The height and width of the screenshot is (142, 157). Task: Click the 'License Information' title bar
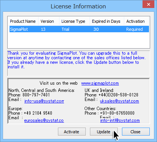[78, 6]
